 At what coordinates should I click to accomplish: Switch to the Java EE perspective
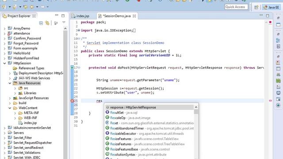[272, 7]
